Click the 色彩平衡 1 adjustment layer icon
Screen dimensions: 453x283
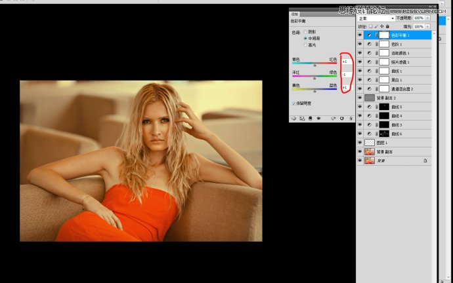coord(369,35)
